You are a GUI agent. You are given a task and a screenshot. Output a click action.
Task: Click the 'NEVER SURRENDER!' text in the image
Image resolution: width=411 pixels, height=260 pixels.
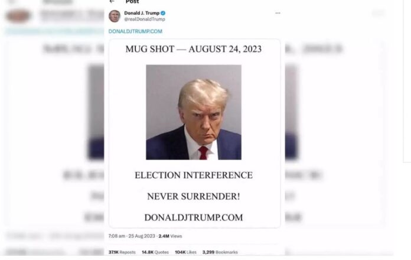[x=194, y=196]
